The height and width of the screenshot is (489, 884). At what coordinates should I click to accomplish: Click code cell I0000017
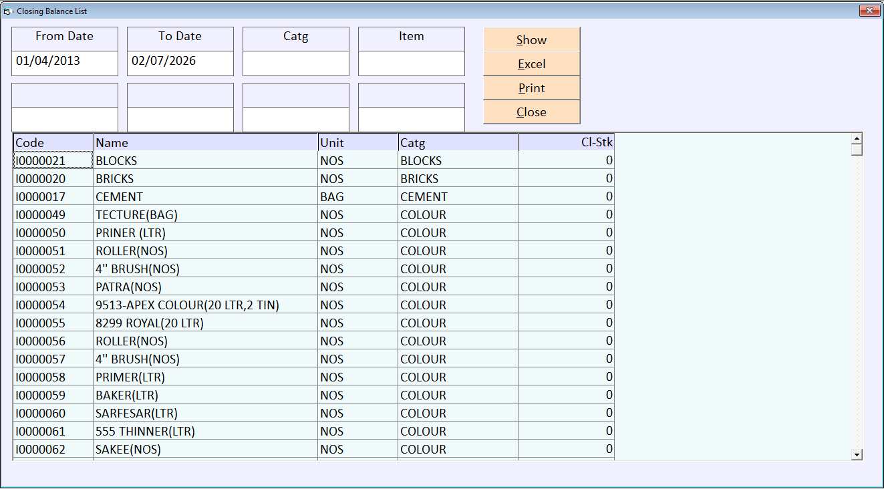53,196
